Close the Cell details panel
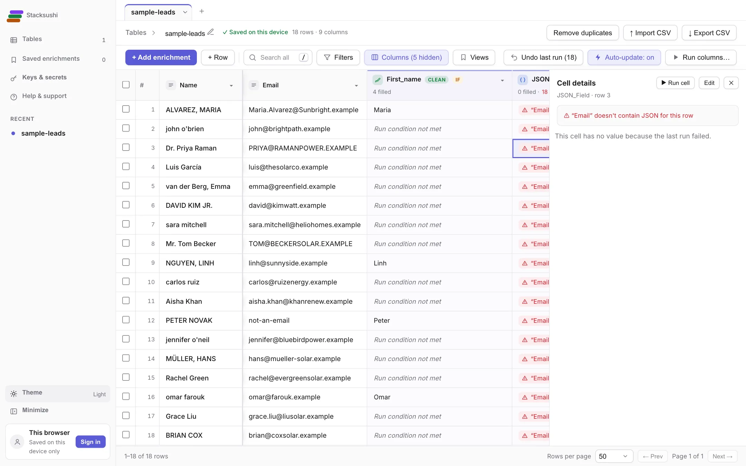This screenshot has width=746, height=466. [731, 83]
